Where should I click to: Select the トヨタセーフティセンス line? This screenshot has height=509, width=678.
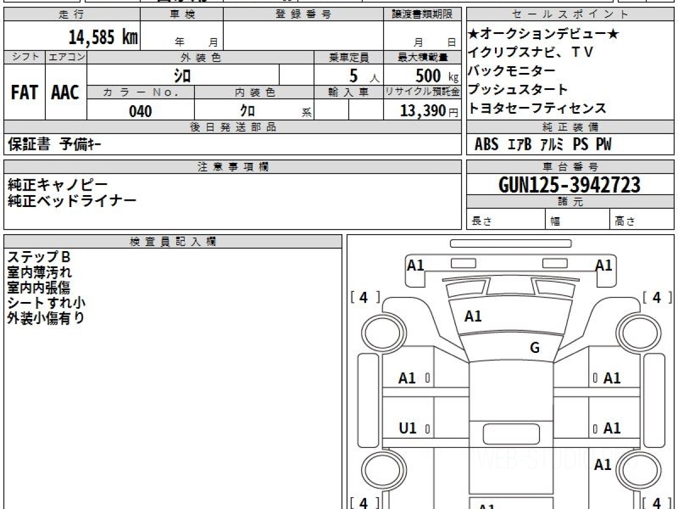coord(537,108)
